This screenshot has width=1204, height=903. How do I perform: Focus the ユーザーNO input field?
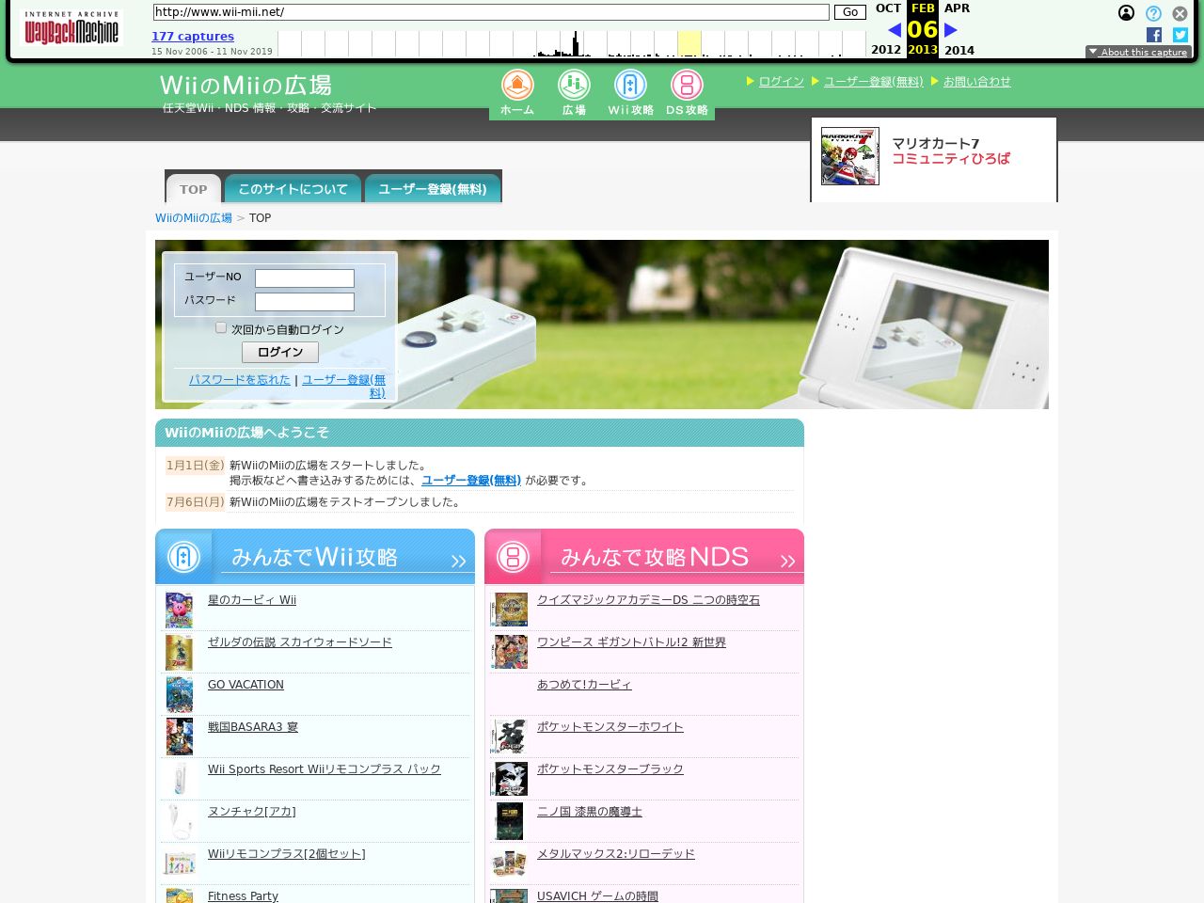(x=305, y=278)
